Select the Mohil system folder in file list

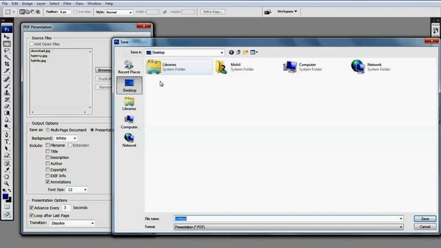click(x=235, y=67)
